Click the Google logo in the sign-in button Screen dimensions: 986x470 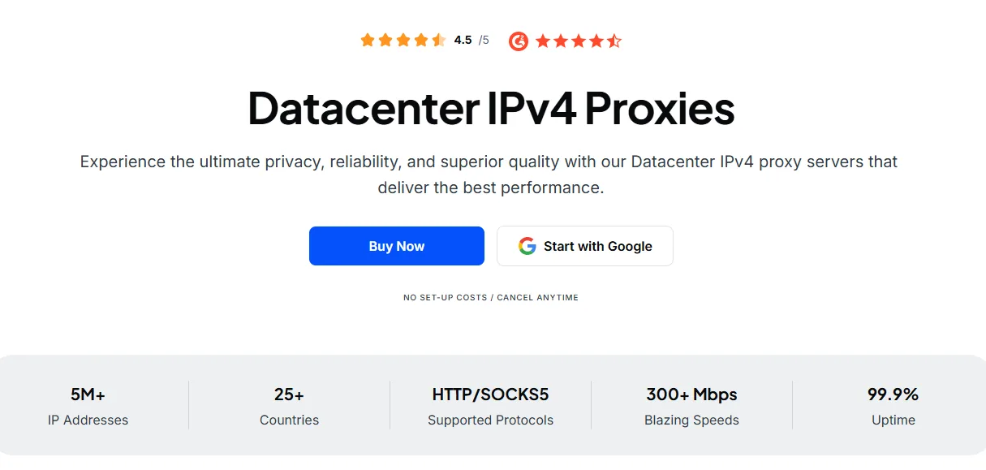tap(527, 245)
